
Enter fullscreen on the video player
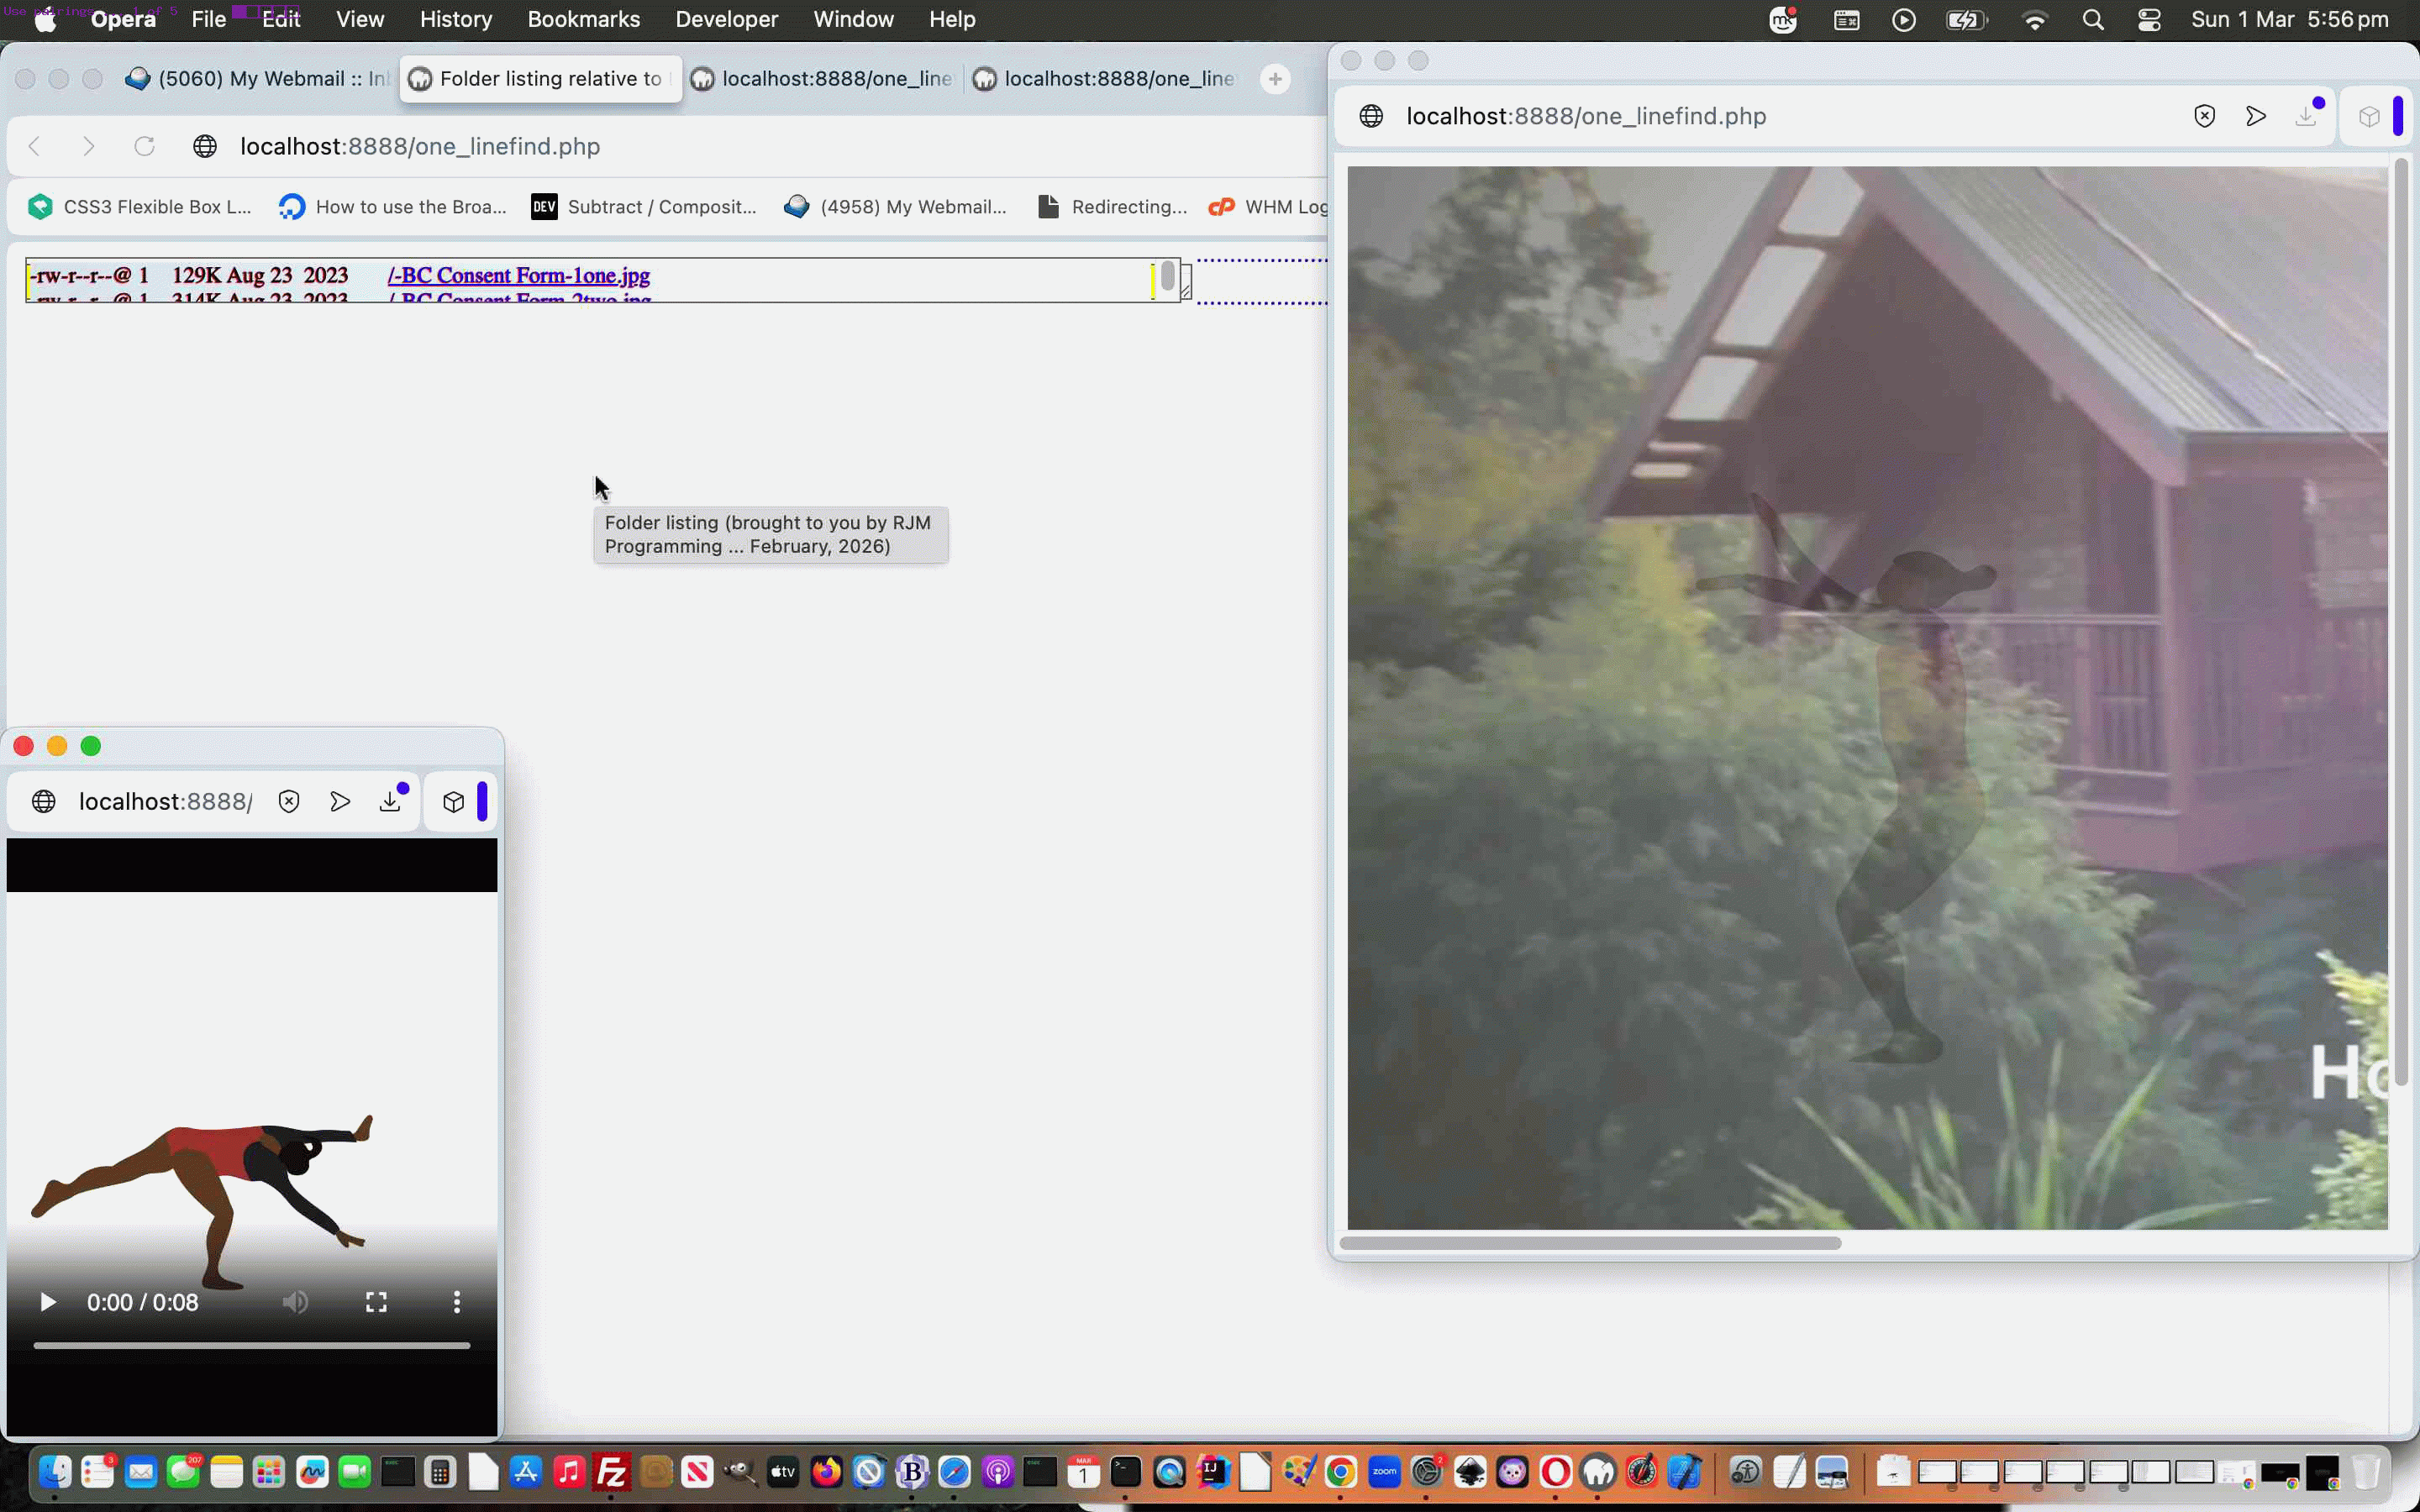pos(376,1302)
